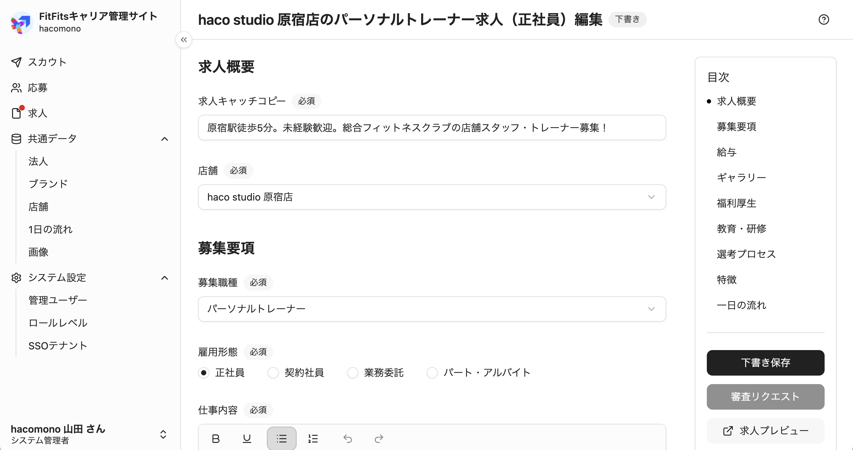Toggle bold formatting in 仕事内容 editor
This screenshot has width=853, height=450.
[215, 439]
